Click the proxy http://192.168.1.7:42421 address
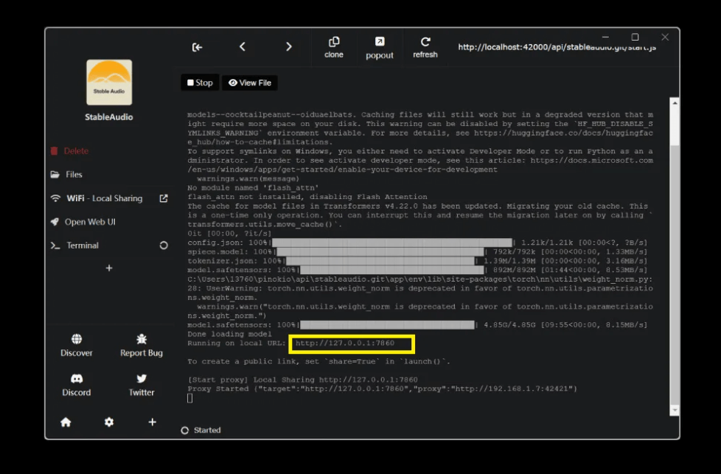Screen dimensions: 721x474 (x=513, y=389)
